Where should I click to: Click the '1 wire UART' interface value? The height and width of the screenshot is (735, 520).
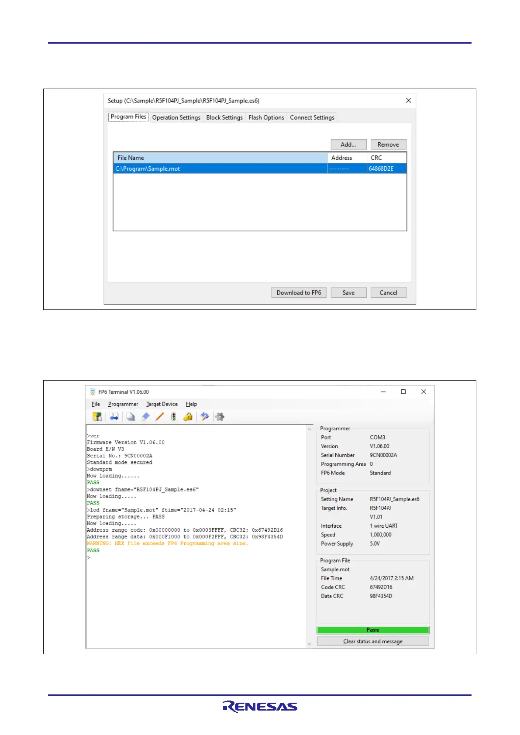coord(384,525)
